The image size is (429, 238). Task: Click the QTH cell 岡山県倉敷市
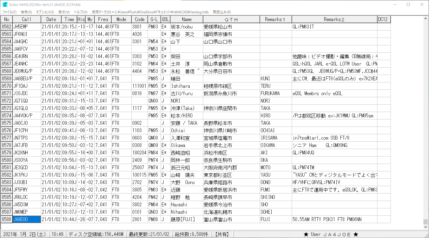(x=231, y=64)
